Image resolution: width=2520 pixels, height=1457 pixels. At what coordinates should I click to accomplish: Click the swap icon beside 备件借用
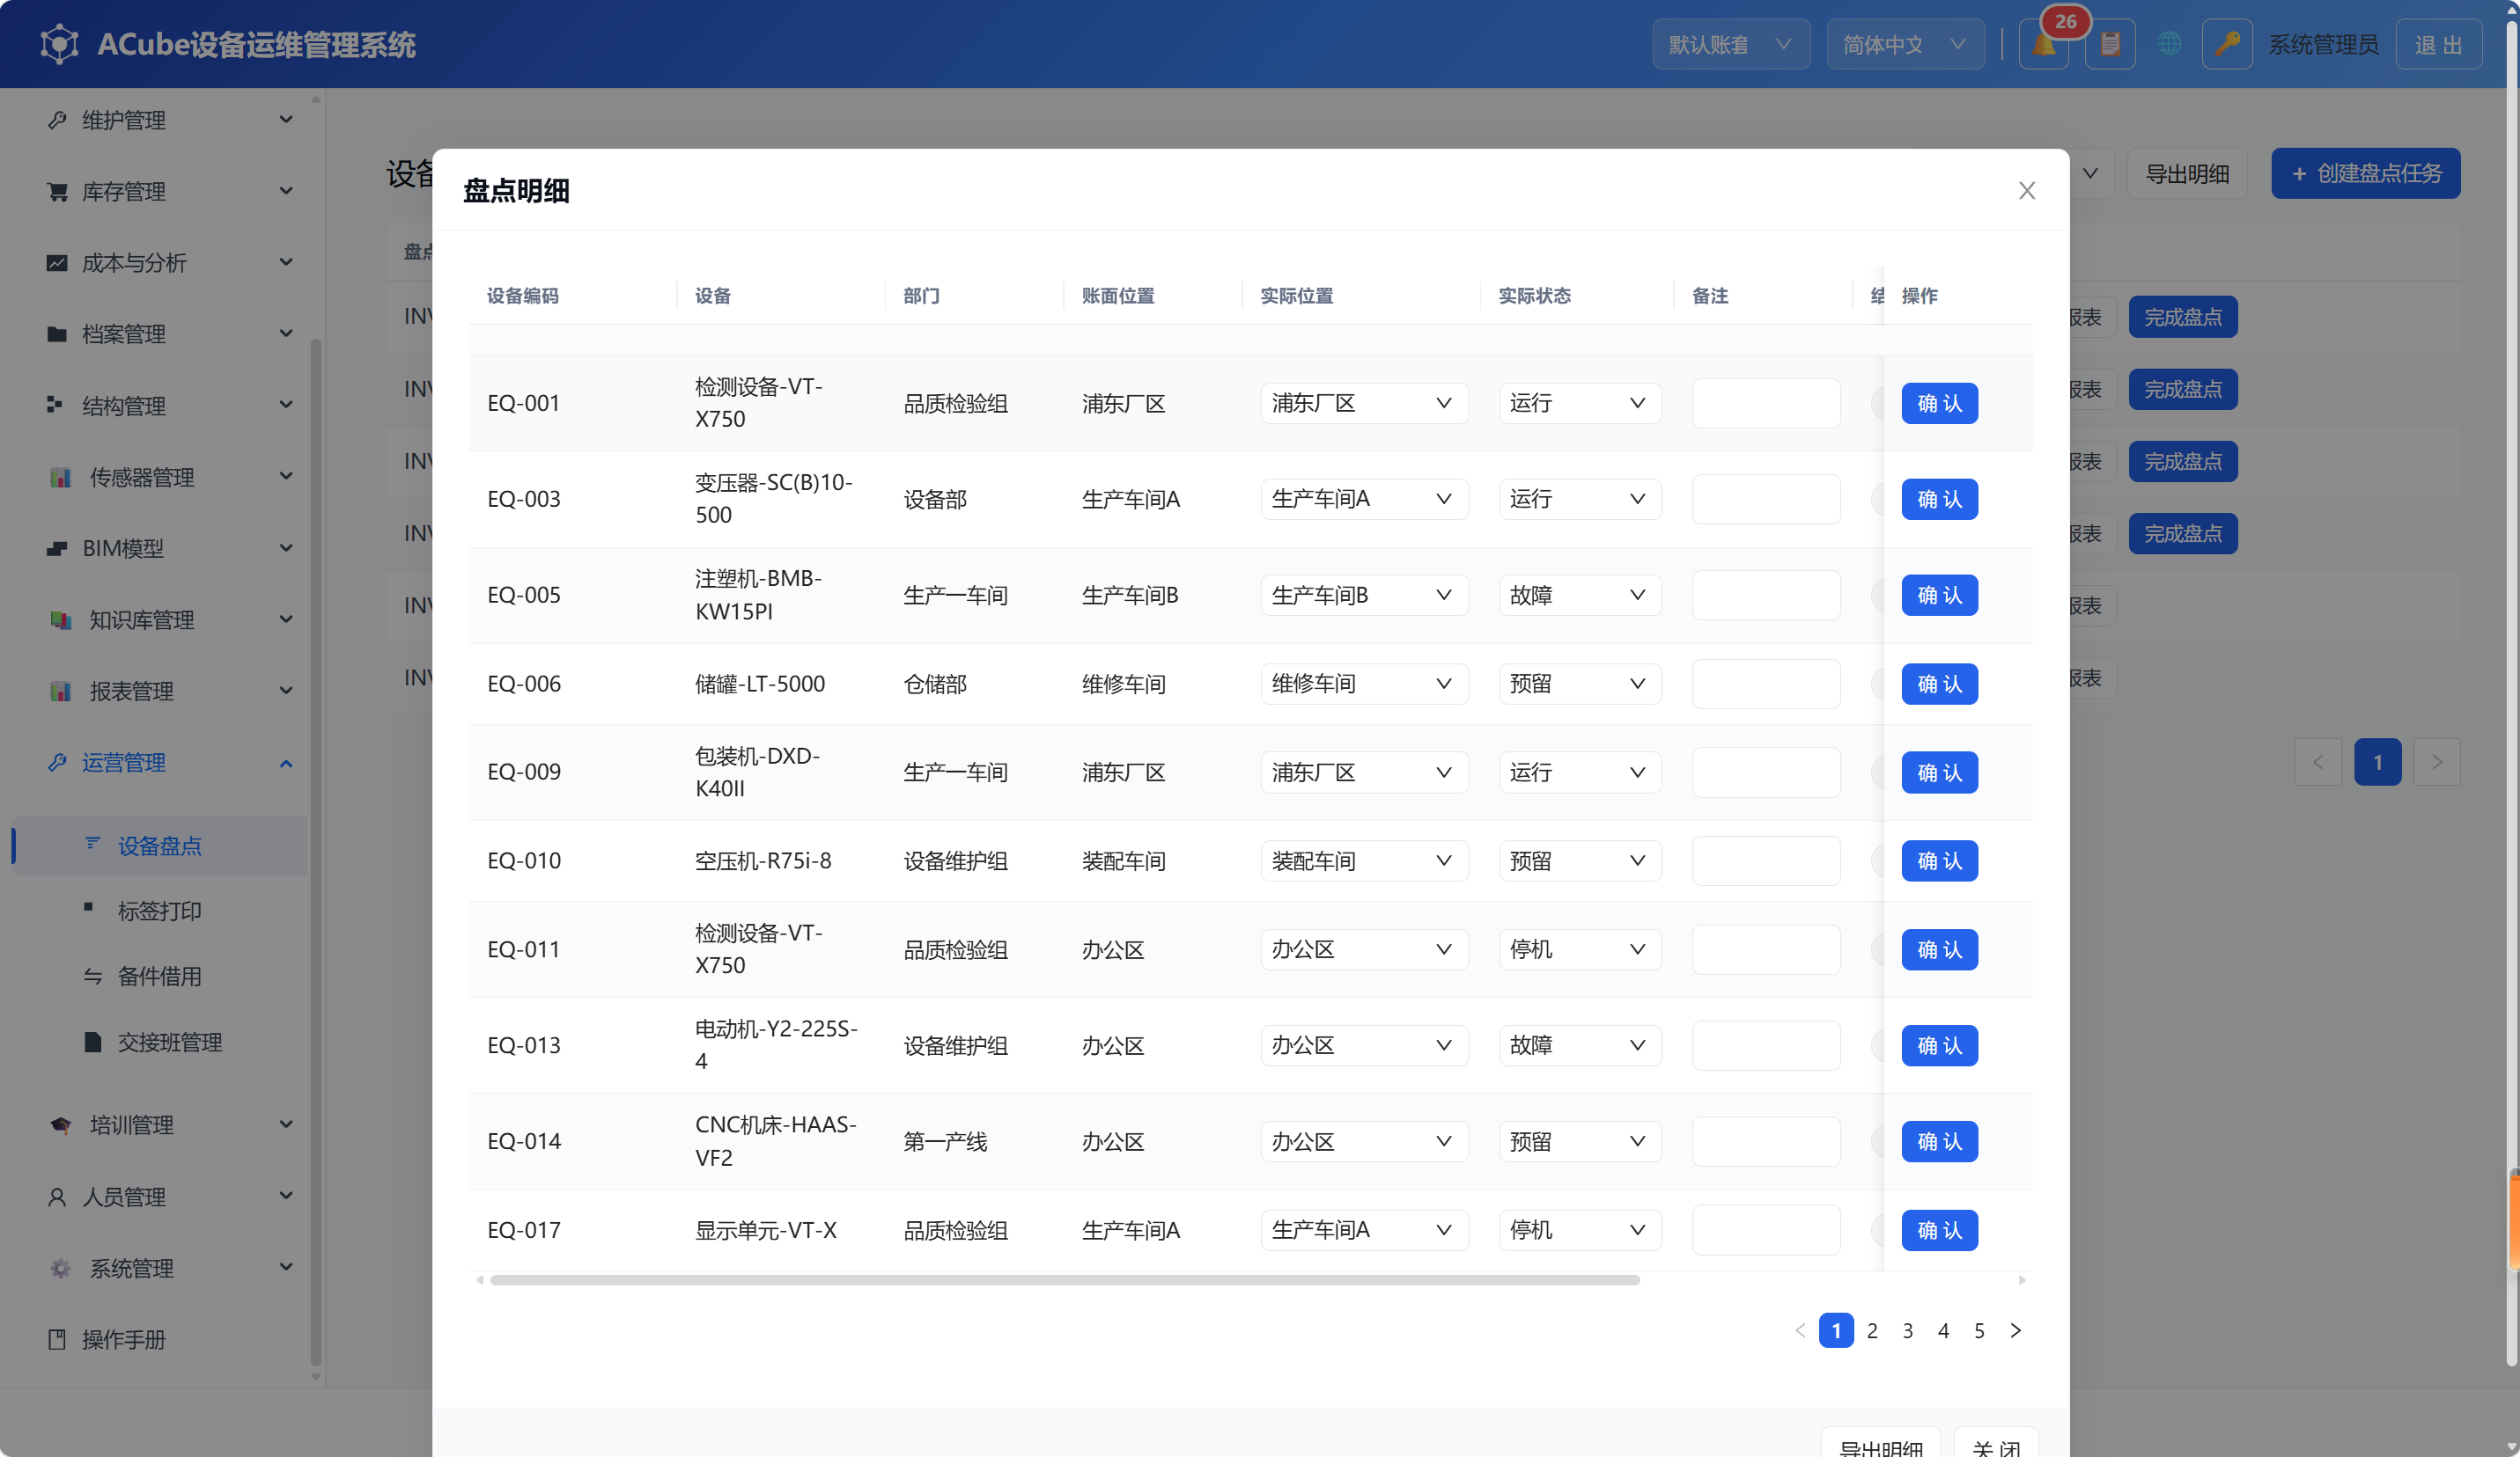(93, 977)
